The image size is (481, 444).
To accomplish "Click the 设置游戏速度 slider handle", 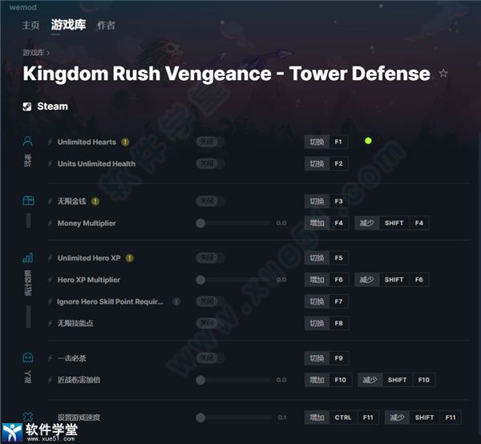I will [x=200, y=418].
